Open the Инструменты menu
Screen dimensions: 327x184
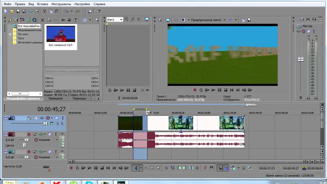pos(61,4)
